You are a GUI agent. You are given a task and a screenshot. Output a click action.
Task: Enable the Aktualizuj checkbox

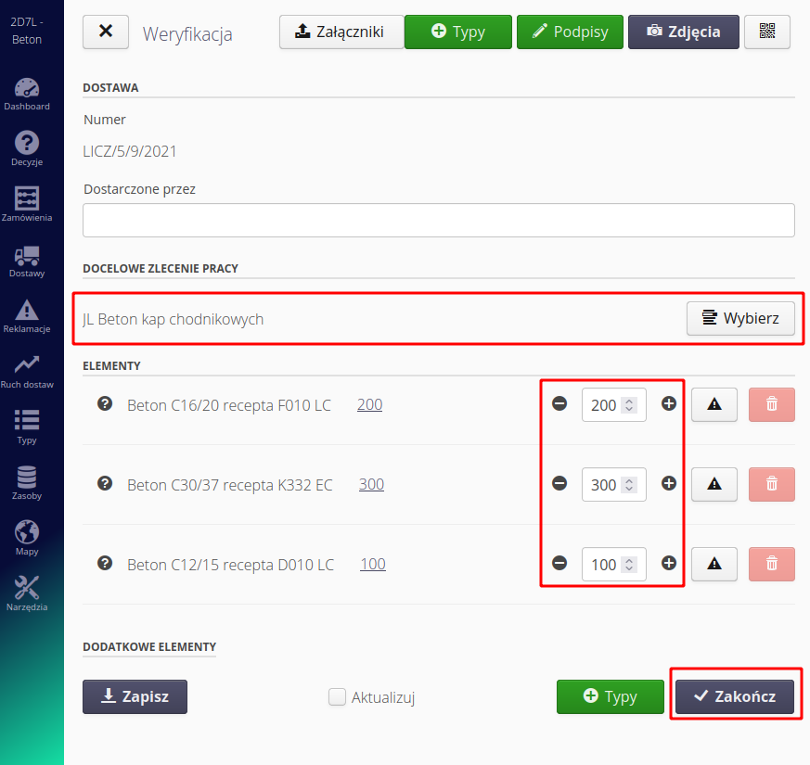338,697
